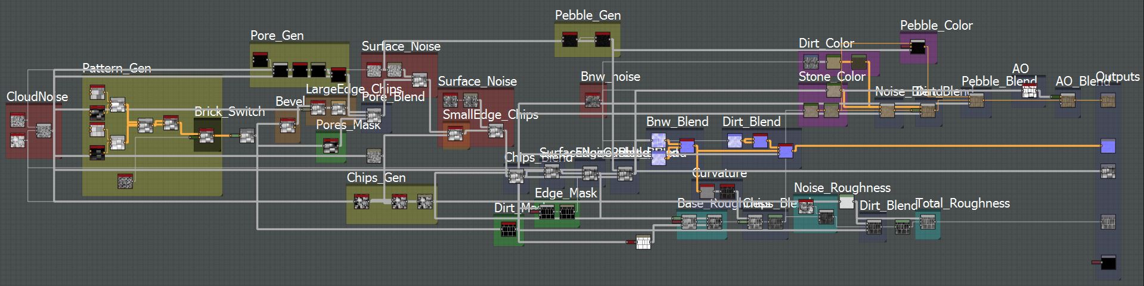Select the Bnw_noise node
Viewport: 1144px width, 286px height.
[x=592, y=100]
